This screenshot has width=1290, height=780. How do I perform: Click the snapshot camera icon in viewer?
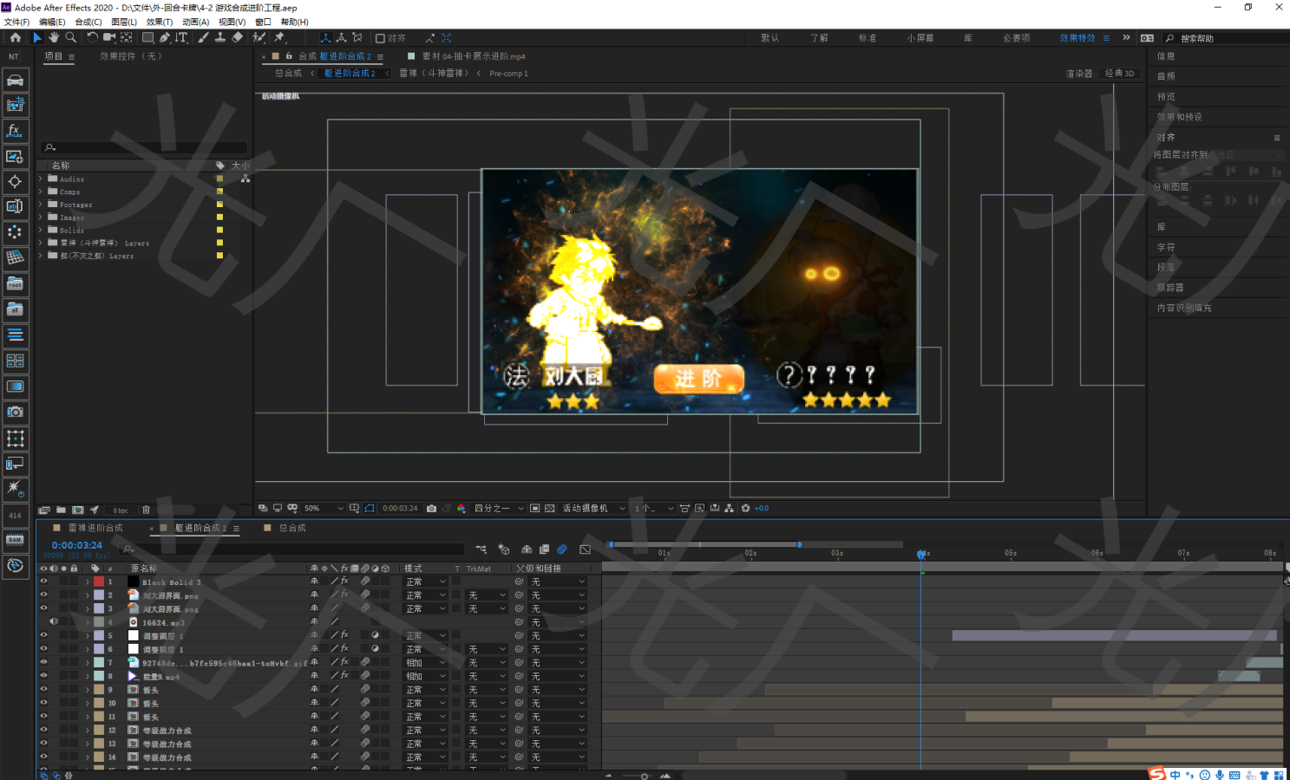431,509
